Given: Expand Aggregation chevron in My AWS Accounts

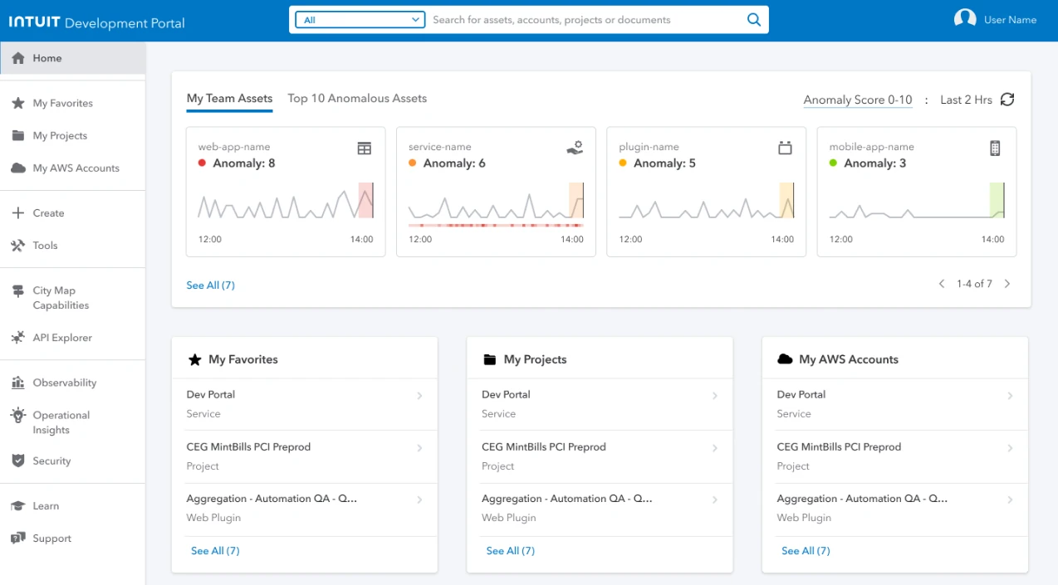Looking at the screenshot, I should 1010,500.
